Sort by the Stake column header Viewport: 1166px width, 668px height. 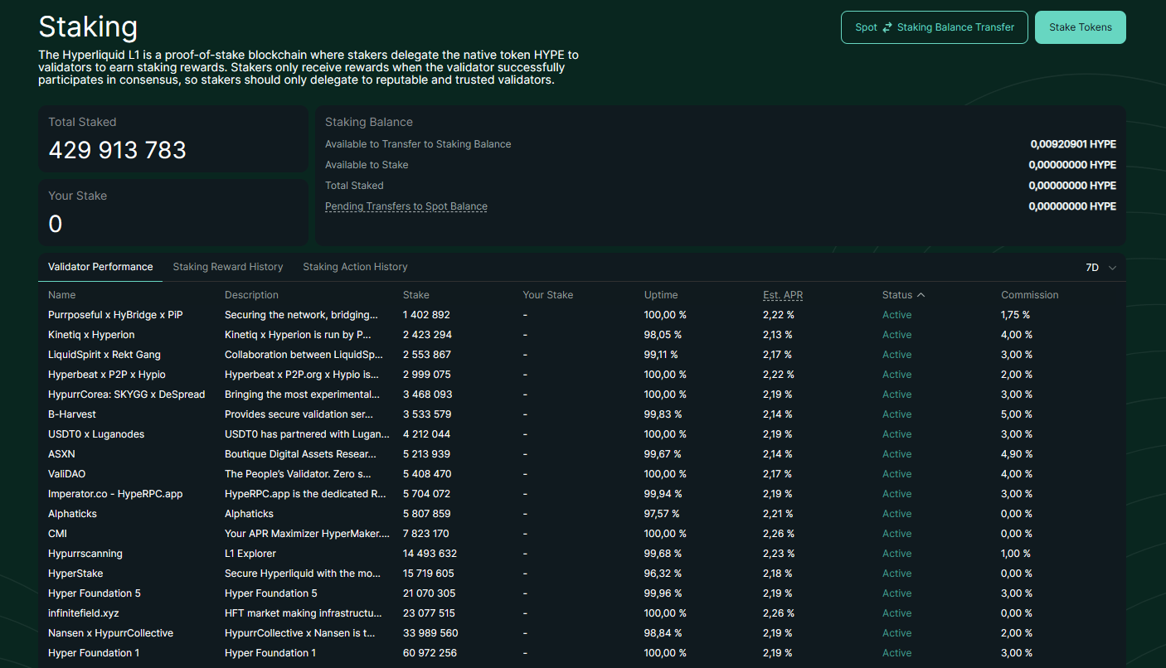tap(416, 295)
